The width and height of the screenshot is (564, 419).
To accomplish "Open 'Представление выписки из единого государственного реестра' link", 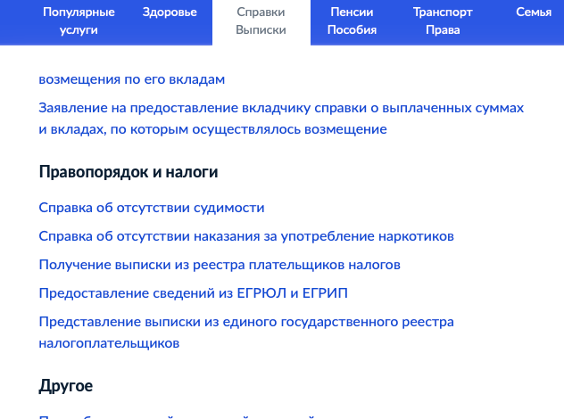I will click(x=246, y=322).
